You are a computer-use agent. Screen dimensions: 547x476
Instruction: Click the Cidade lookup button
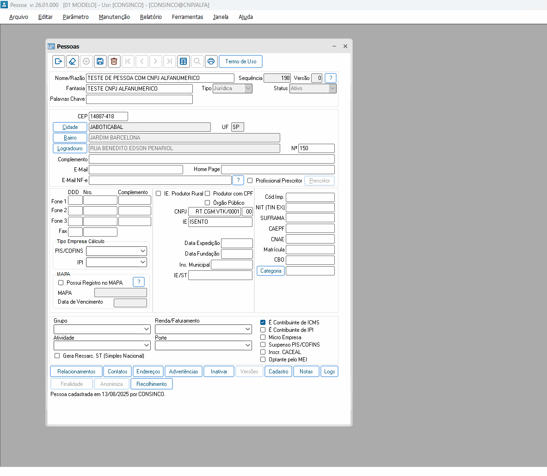pos(70,127)
